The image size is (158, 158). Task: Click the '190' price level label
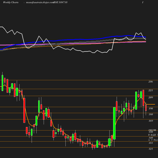click(151, 108)
